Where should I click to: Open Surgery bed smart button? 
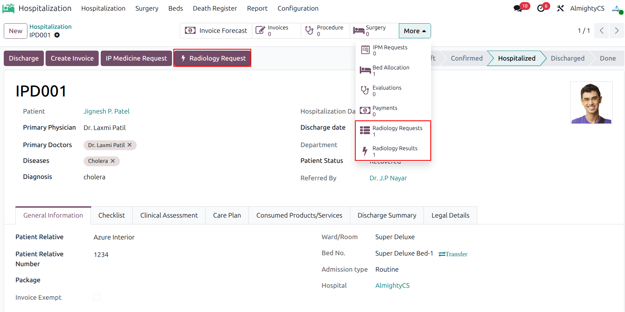[375, 31]
